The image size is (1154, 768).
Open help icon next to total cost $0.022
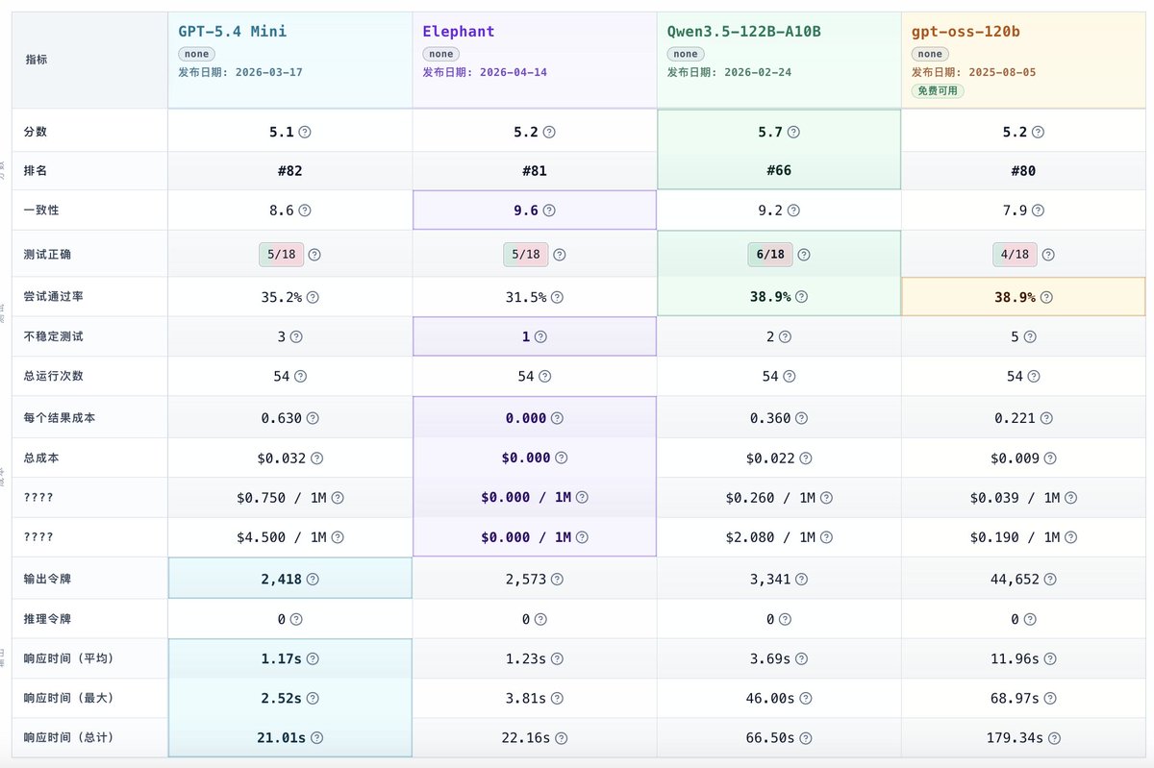coord(806,458)
